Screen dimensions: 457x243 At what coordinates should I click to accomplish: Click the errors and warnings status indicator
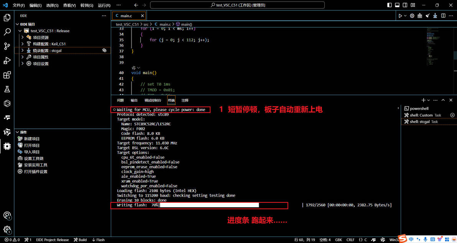click(x=12, y=240)
